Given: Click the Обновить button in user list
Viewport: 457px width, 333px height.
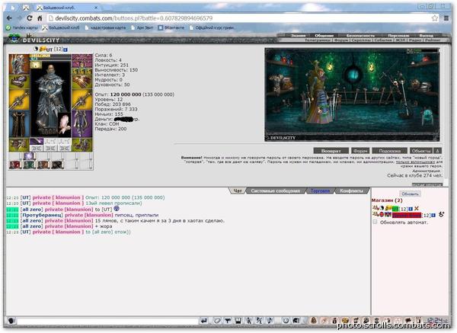Looking at the screenshot, I should click(410, 194).
